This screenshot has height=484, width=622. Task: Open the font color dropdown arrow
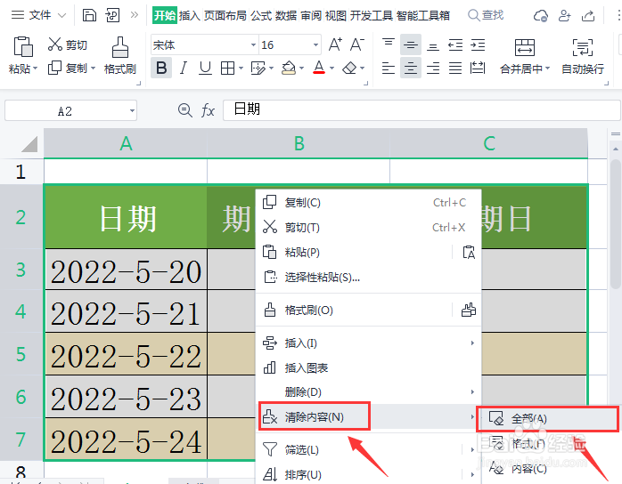point(331,69)
